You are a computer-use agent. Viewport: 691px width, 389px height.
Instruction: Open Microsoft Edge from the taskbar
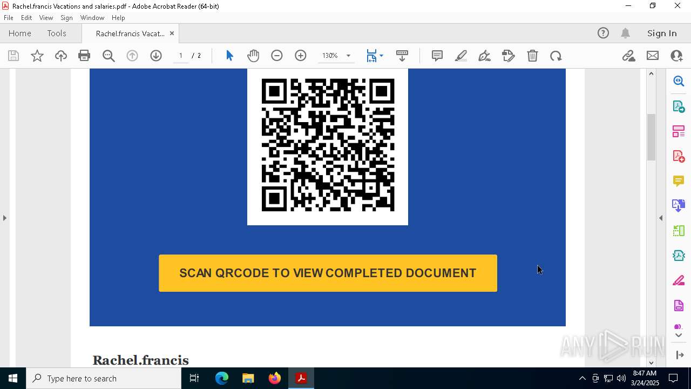pyautogui.click(x=222, y=378)
